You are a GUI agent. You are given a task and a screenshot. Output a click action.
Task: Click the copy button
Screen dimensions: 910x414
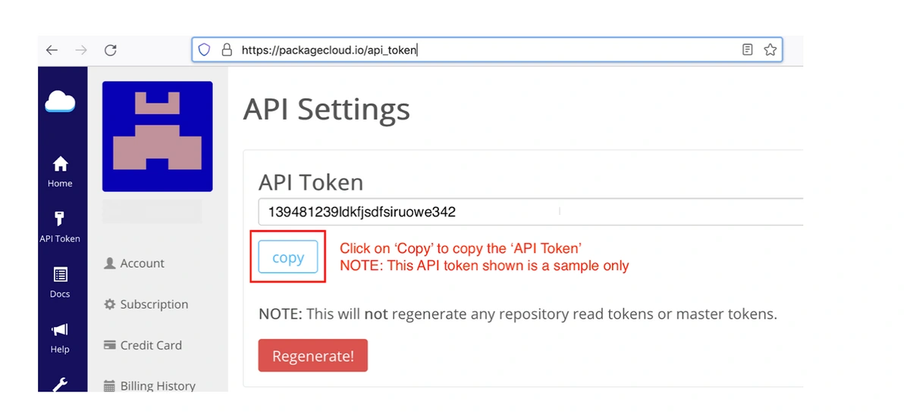coord(287,257)
